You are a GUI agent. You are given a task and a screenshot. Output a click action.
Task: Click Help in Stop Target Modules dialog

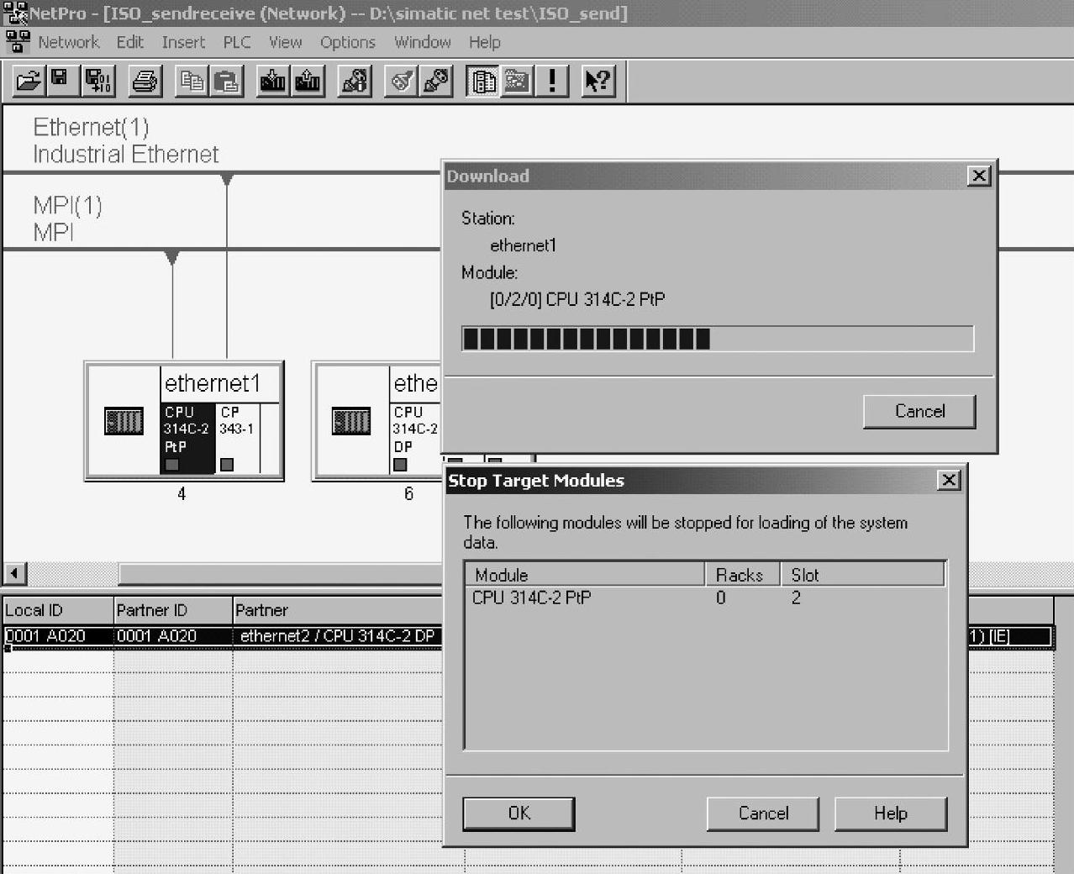tap(891, 813)
